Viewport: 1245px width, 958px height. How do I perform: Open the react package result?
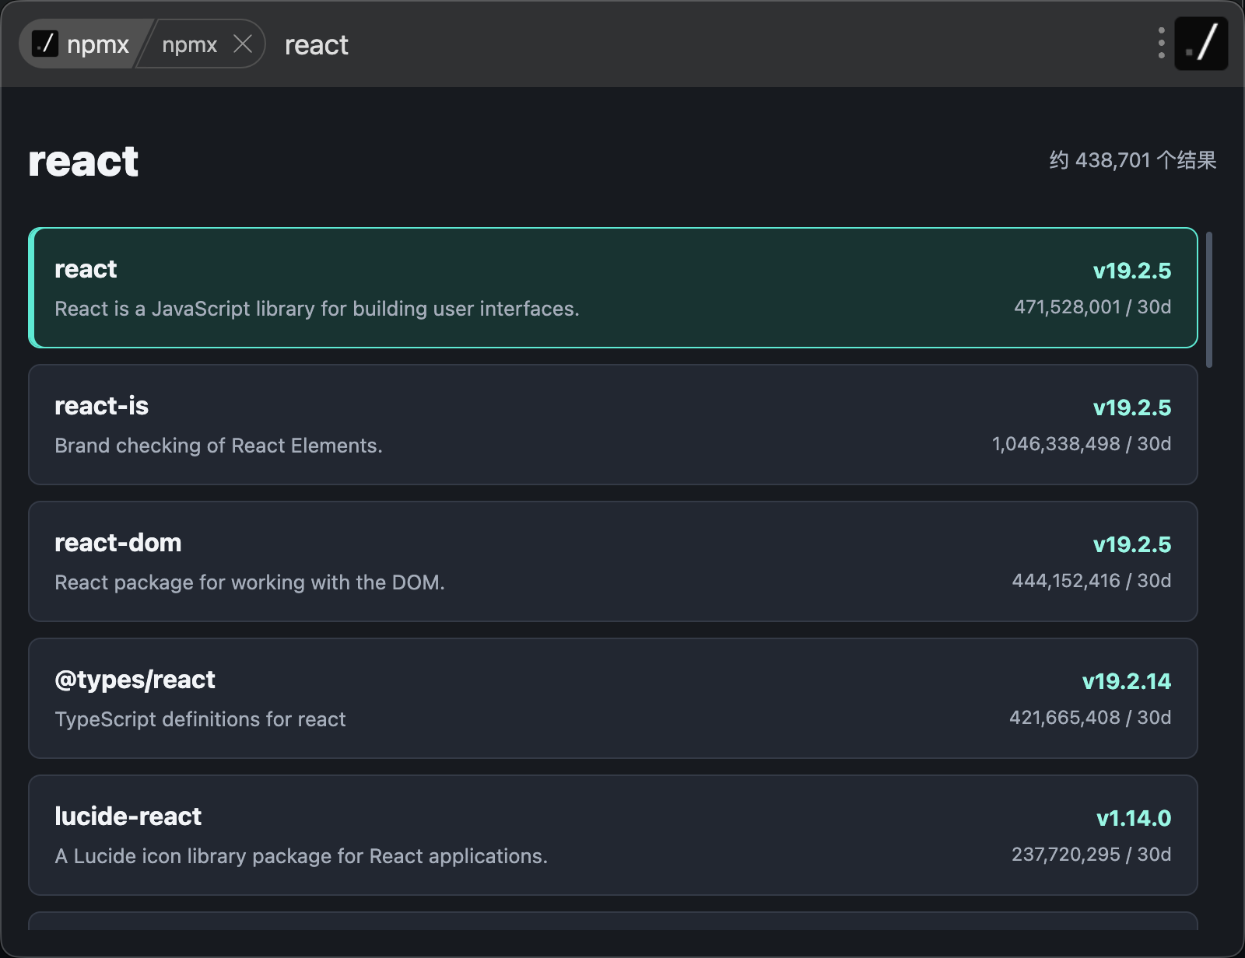click(613, 288)
